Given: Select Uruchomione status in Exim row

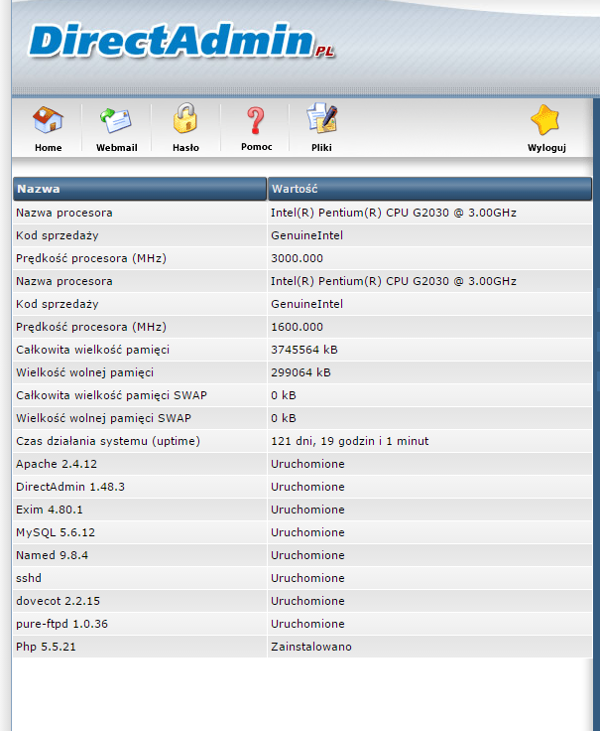Looking at the screenshot, I should pyautogui.click(x=307, y=510).
